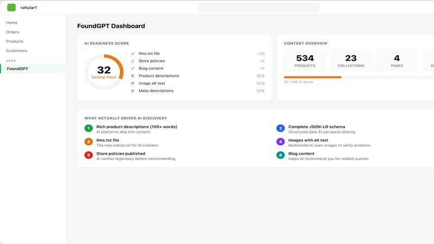
Task: Click the +7 score value
Action: [262, 69]
